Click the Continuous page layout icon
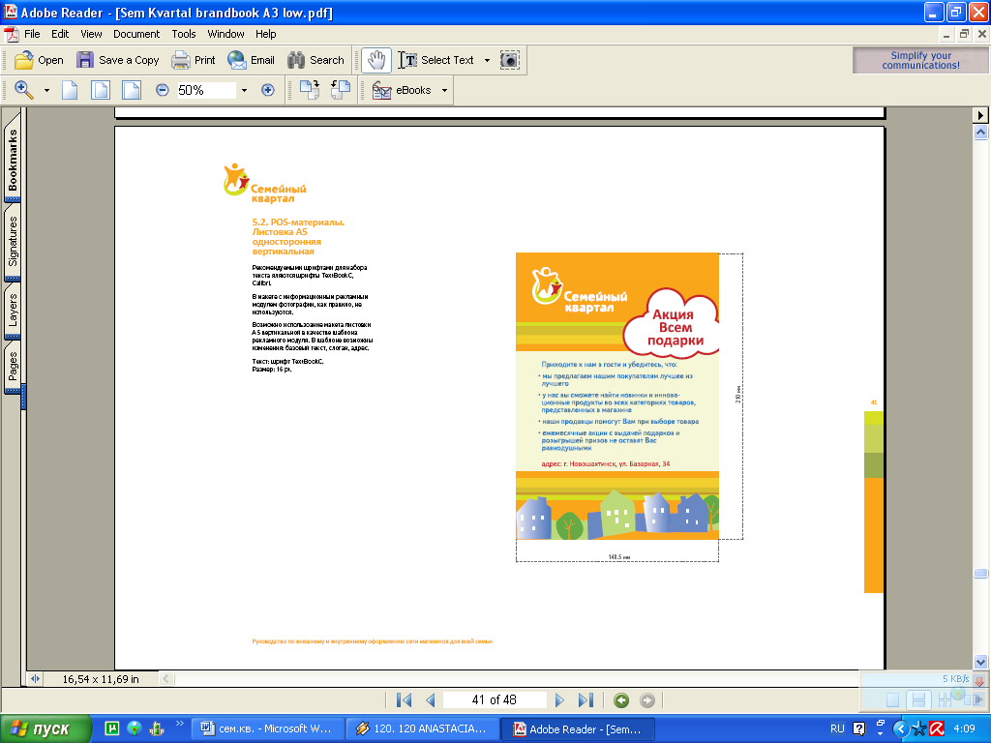991x743 pixels. pos(918,699)
